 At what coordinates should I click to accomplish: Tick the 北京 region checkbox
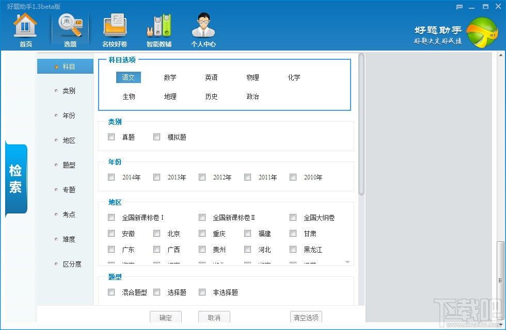(x=157, y=233)
